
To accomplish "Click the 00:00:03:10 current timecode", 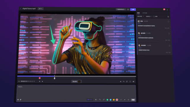I will tap(24, 81).
